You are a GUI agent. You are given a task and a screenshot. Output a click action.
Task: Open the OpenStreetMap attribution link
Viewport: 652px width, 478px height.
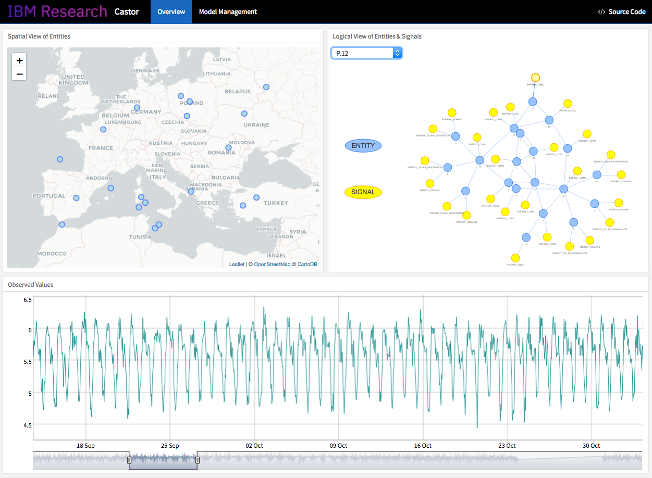point(272,265)
